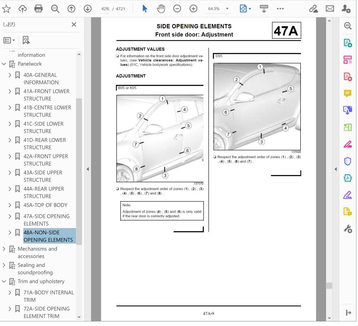
Task: Expand the 41A-FRONT LOWER STRUCTURE bookmark
Action: (10, 91)
